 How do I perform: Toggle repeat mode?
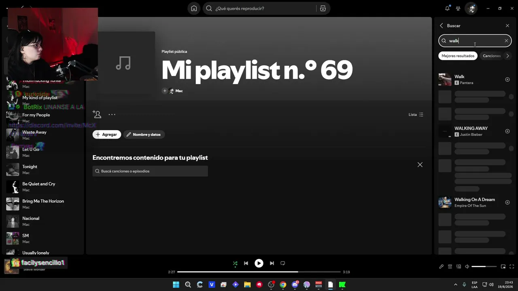pyautogui.click(x=283, y=264)
